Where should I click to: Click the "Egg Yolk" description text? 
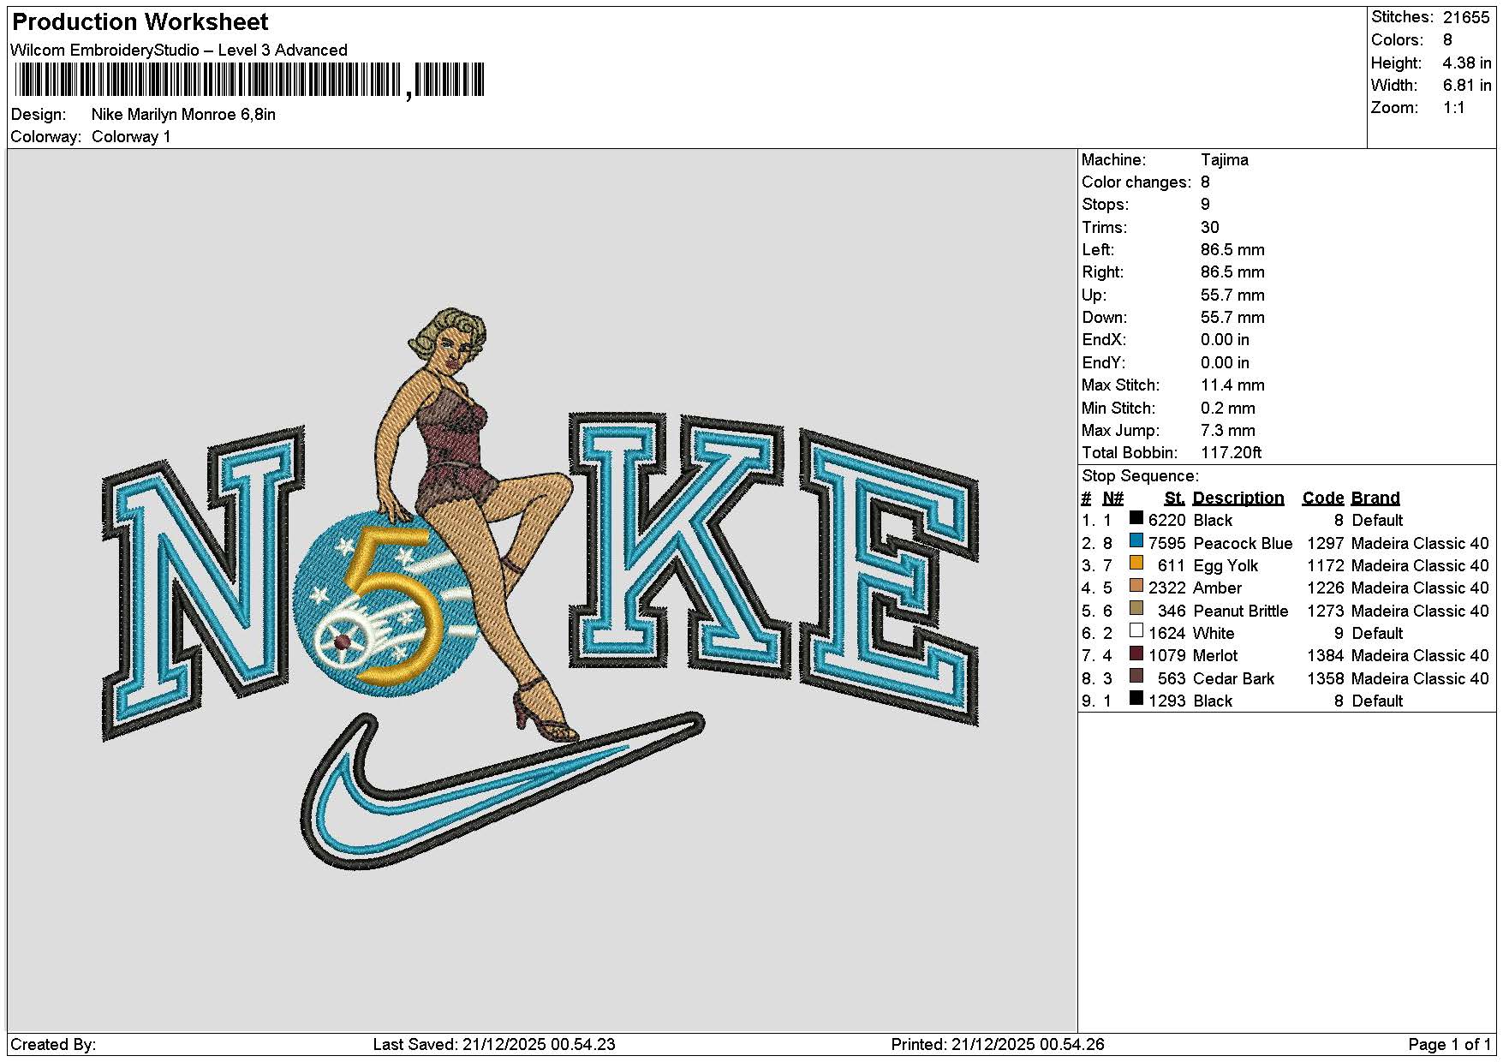[1226, 566]
